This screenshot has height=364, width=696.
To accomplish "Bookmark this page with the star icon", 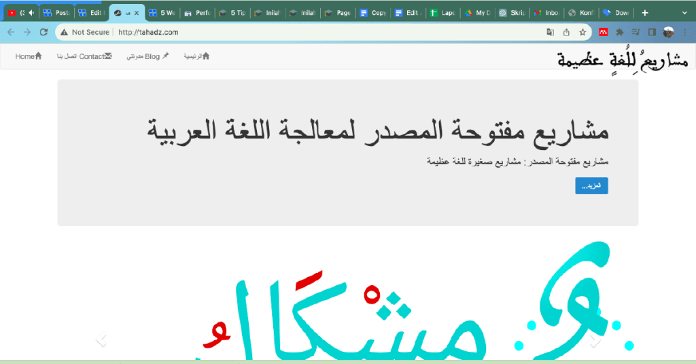I will [x=582, y=32].
